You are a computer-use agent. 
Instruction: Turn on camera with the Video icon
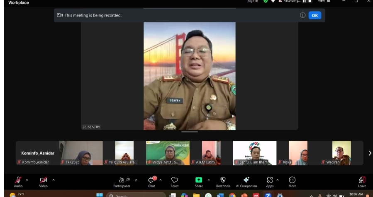[43, 180]
